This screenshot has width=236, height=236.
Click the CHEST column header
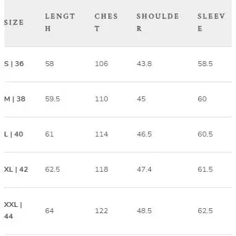pyautogui.click(x=106, y=22)
